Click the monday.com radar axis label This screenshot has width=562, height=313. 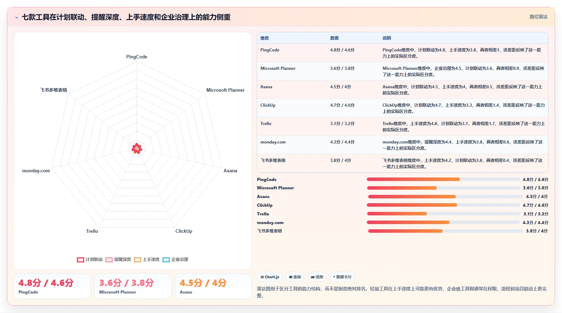[x=36, y=171]
